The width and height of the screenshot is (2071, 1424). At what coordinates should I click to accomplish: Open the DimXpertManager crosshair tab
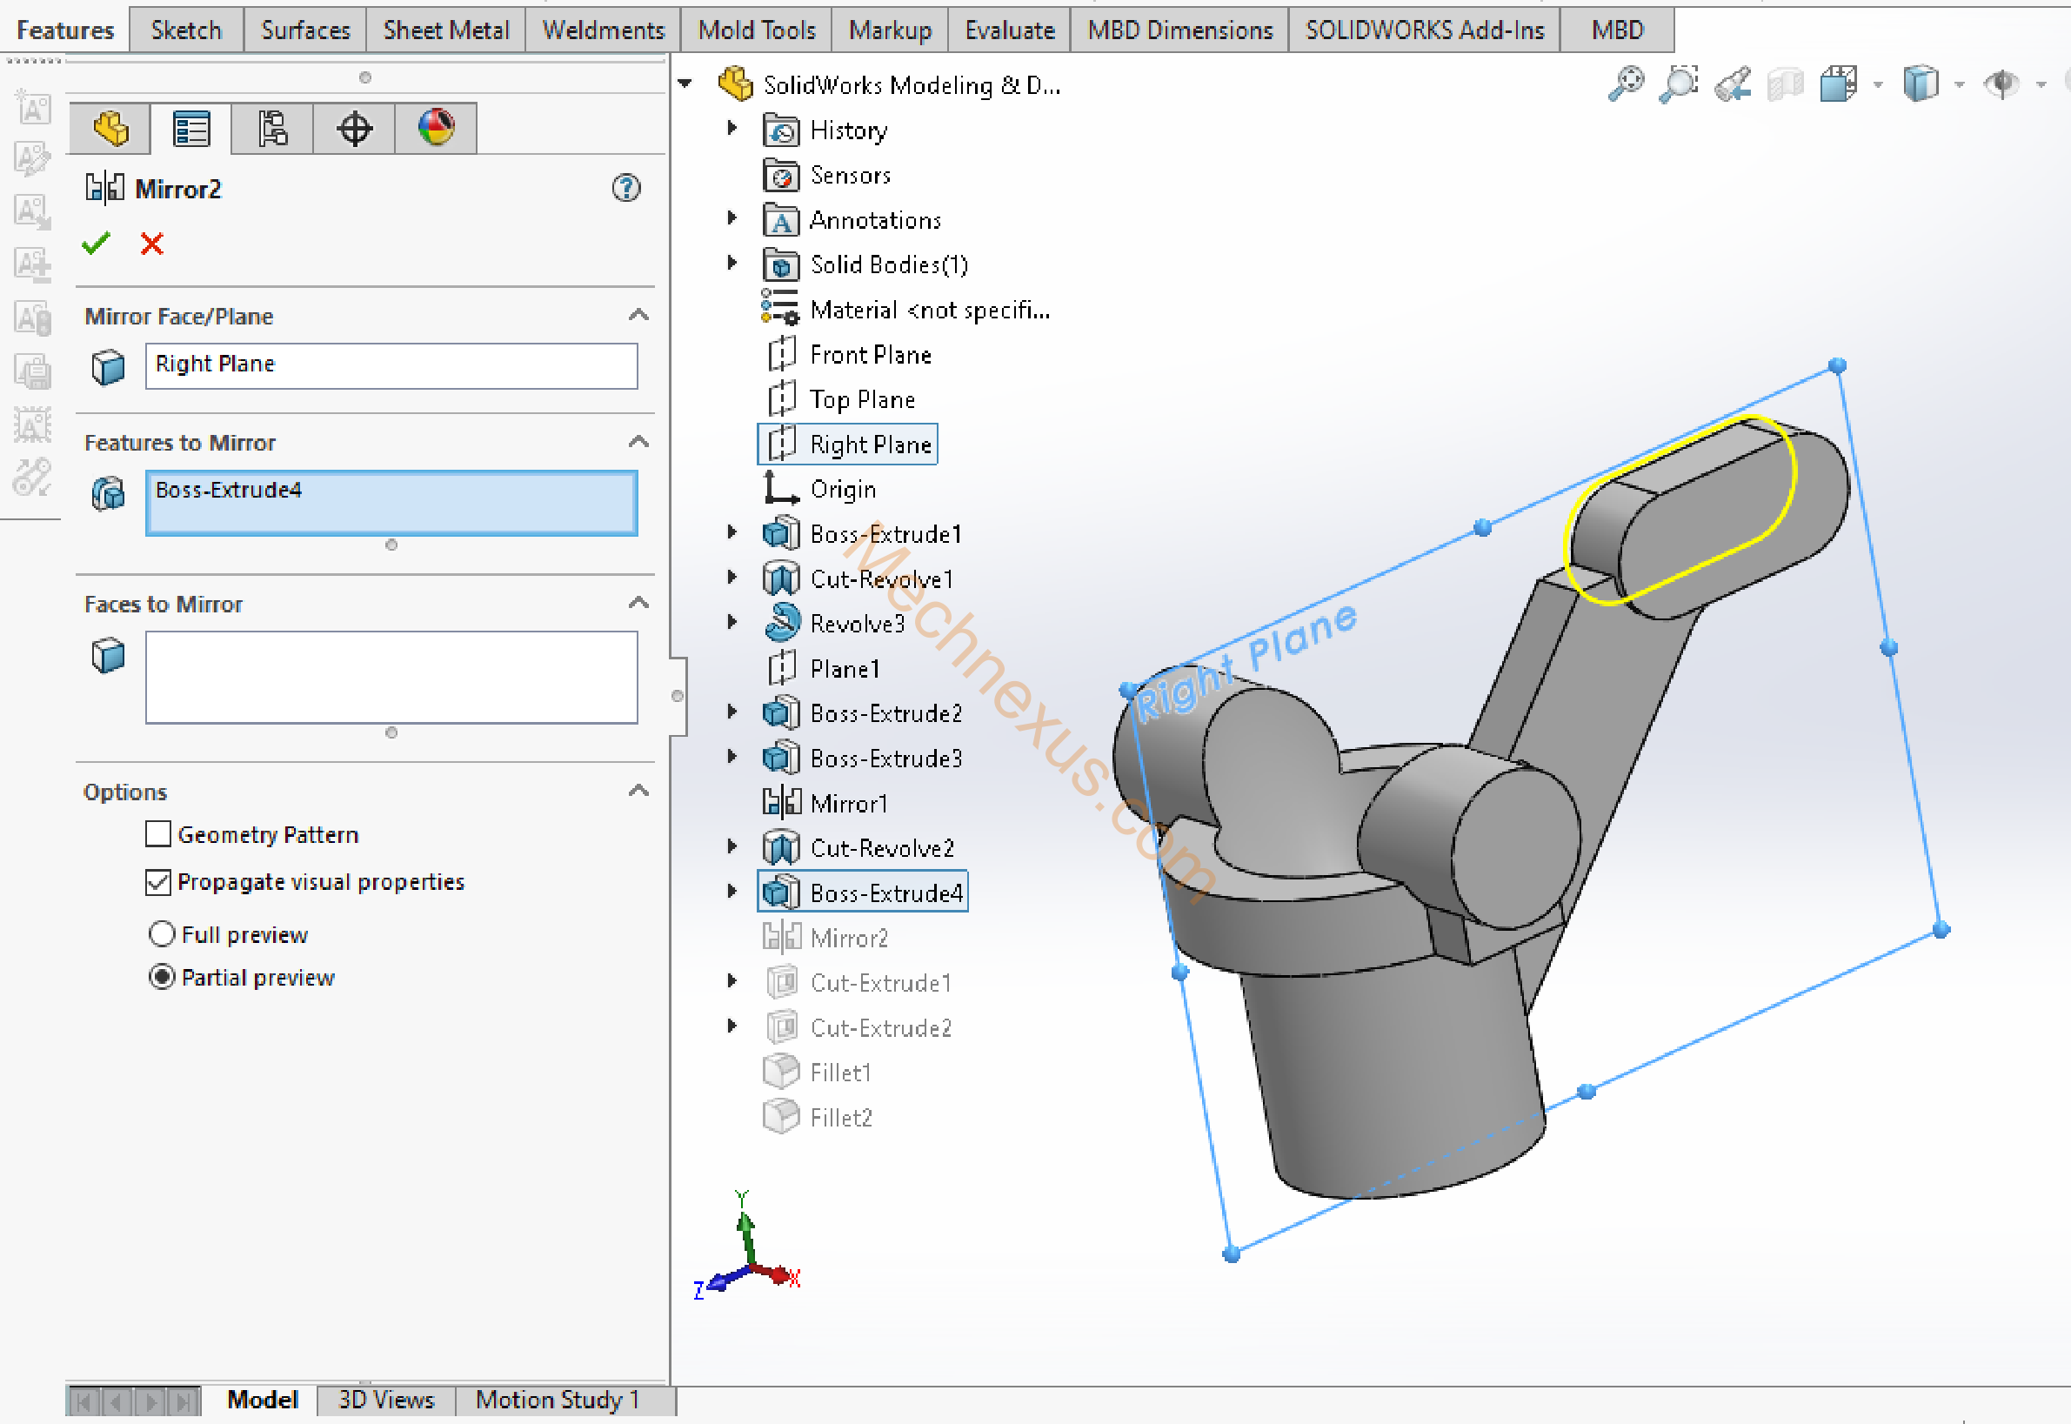coord(354,130)
